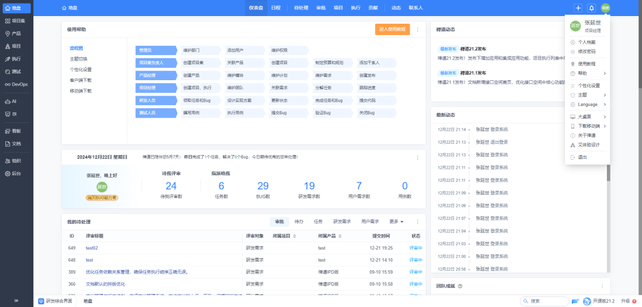This screenshot has width=642, height=307.
Task: Open the review item titled test02
Action: [92, 248]
